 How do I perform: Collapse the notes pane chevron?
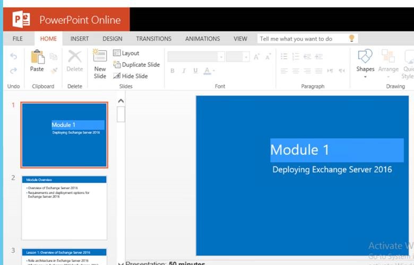pos(120,263)
